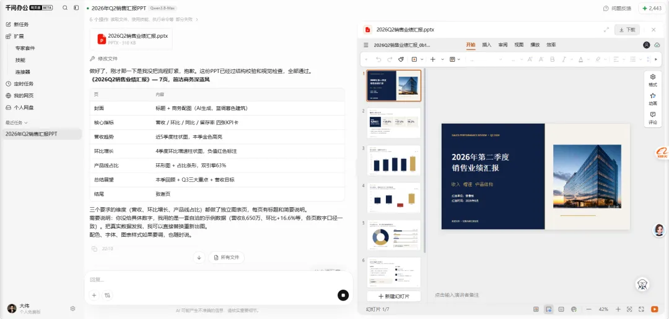669x319 pixels.
Task: Increase font size with larger A icon
Action: tap(530, 59)
